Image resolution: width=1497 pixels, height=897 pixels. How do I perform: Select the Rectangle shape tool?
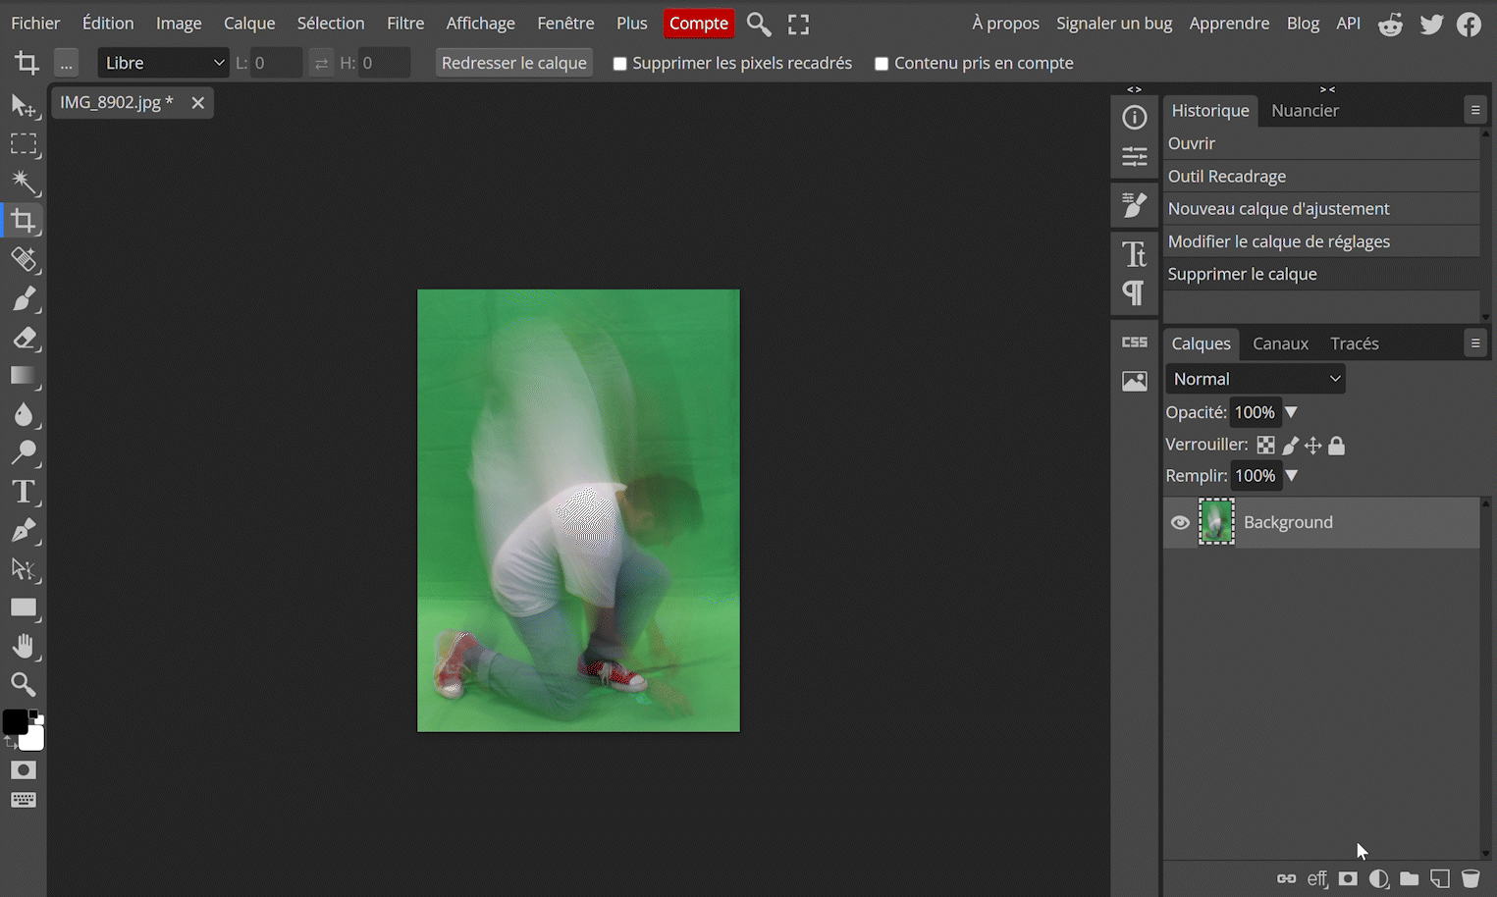tap(24, 607)
